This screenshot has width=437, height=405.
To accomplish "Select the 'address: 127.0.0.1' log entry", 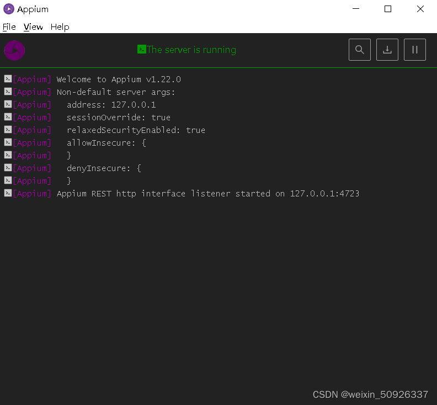I will click(111, 105).
